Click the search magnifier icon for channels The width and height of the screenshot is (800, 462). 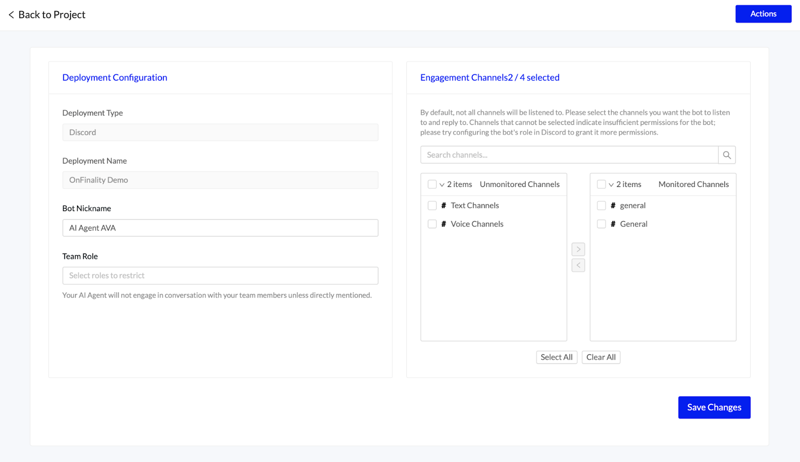click(x=726, y=154)
